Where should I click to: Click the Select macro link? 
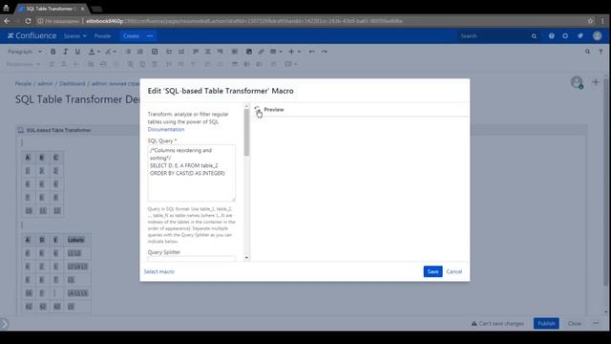[x=159, y=271]
